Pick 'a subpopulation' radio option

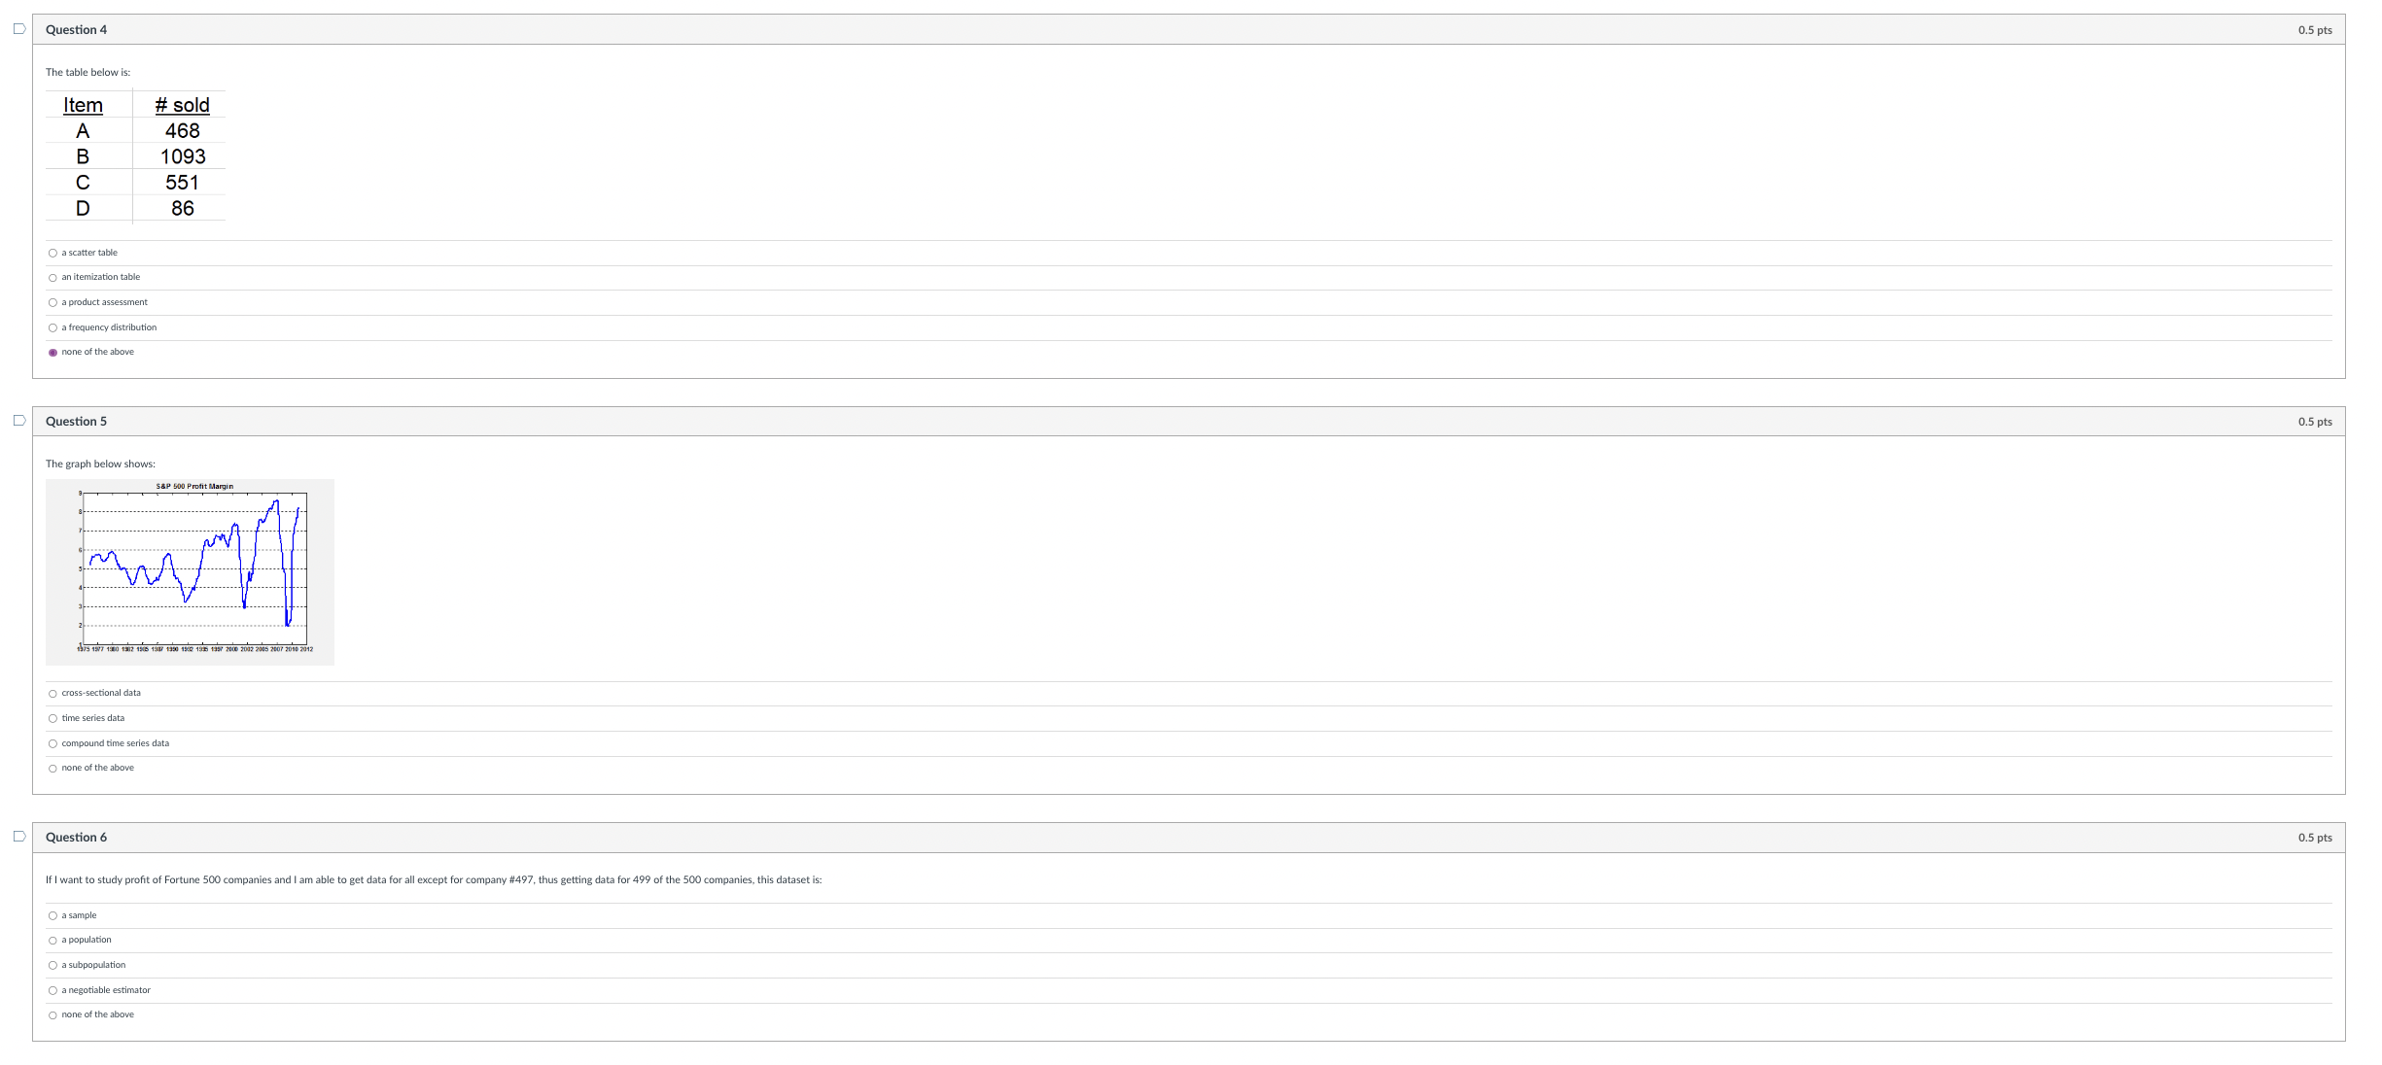53,966
